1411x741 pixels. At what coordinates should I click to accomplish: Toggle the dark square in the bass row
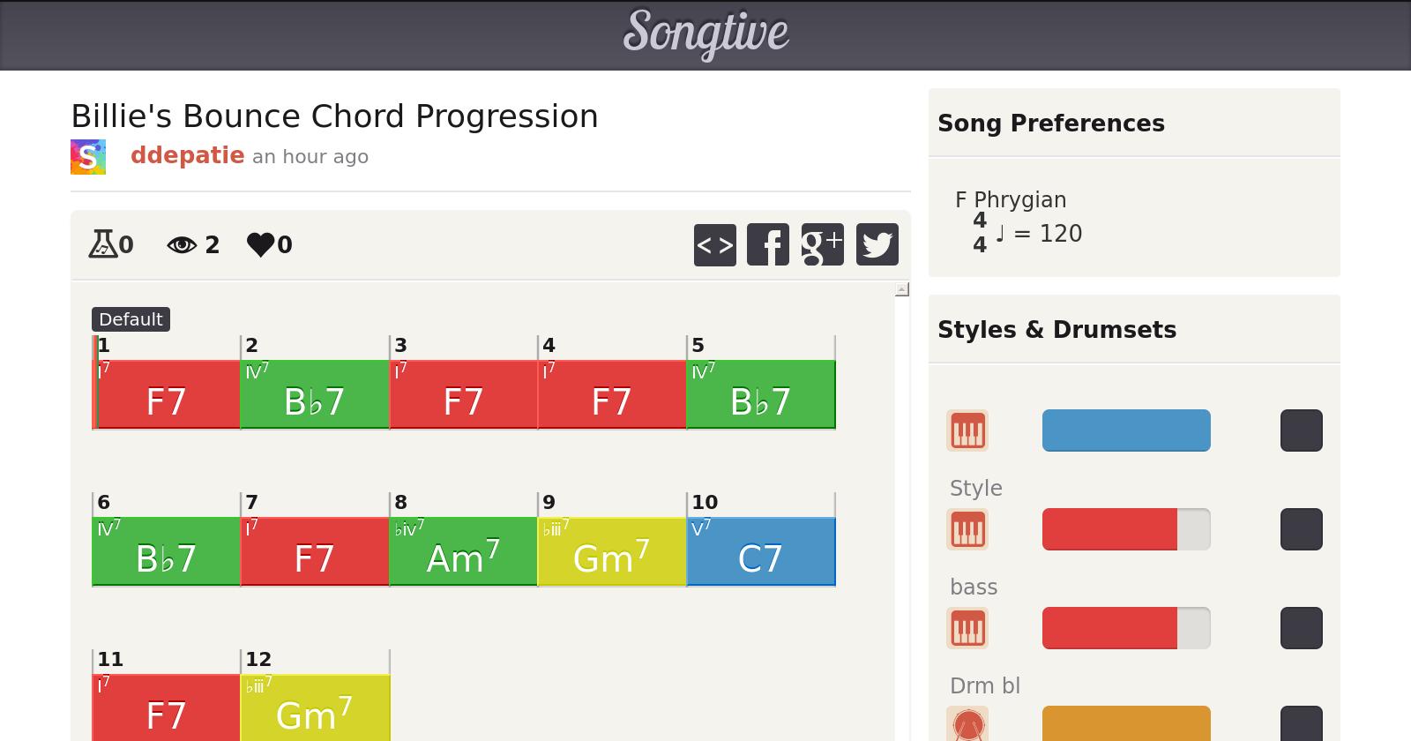pos(1302,628)
